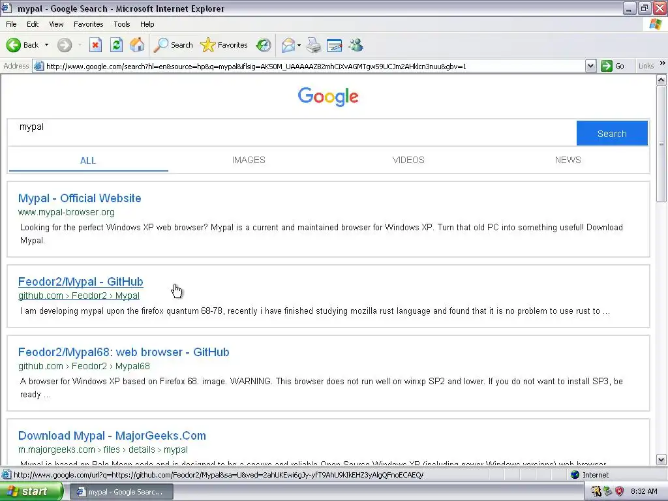Expand the address bar dropdown
The image size is (668, 501).
point(590,66)
